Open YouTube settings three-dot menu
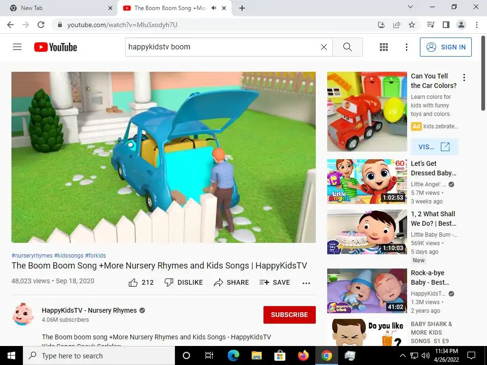Image resolution: width=487 pixels, height=365 pixels. pos(406,47)
